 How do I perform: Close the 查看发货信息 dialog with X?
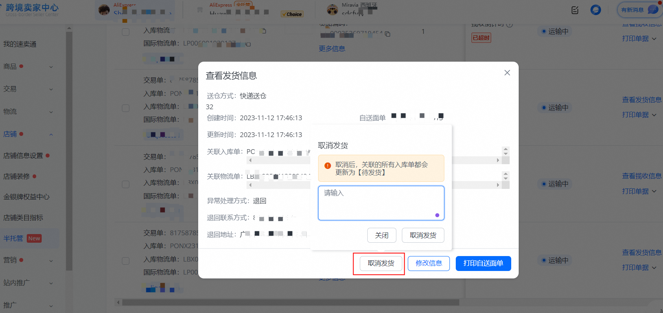pyautogui.click(x=507, y=73)
